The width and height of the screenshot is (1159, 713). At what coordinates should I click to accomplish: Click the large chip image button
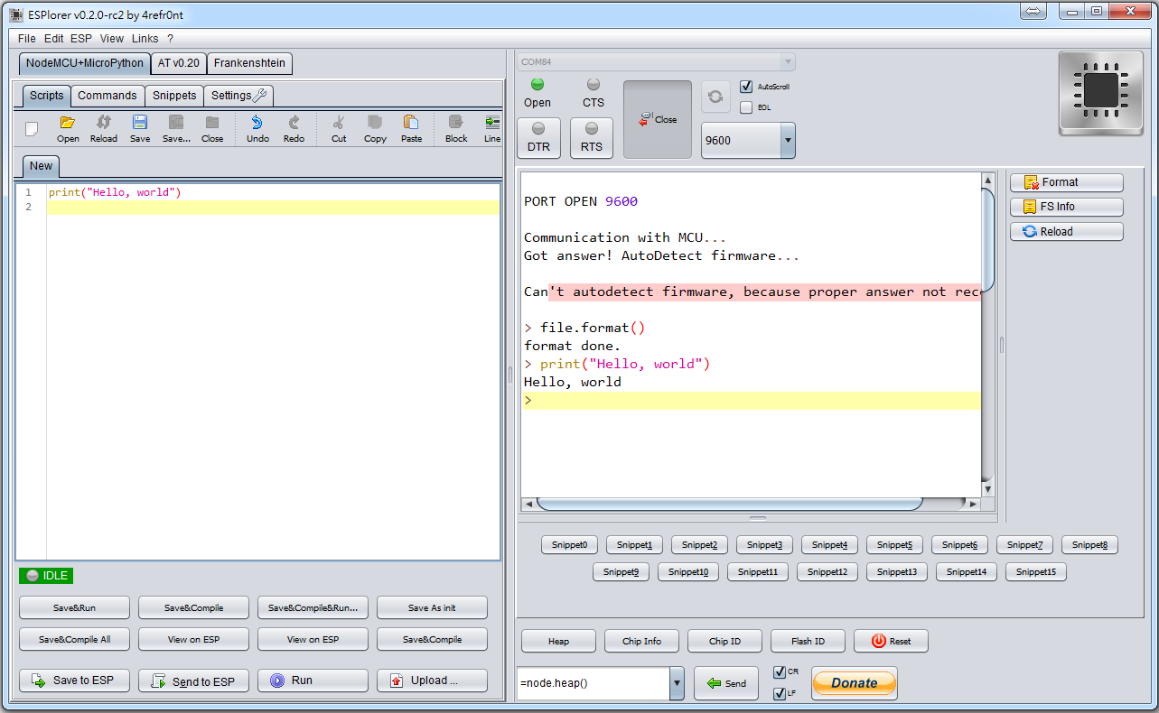pos(1101,92)
